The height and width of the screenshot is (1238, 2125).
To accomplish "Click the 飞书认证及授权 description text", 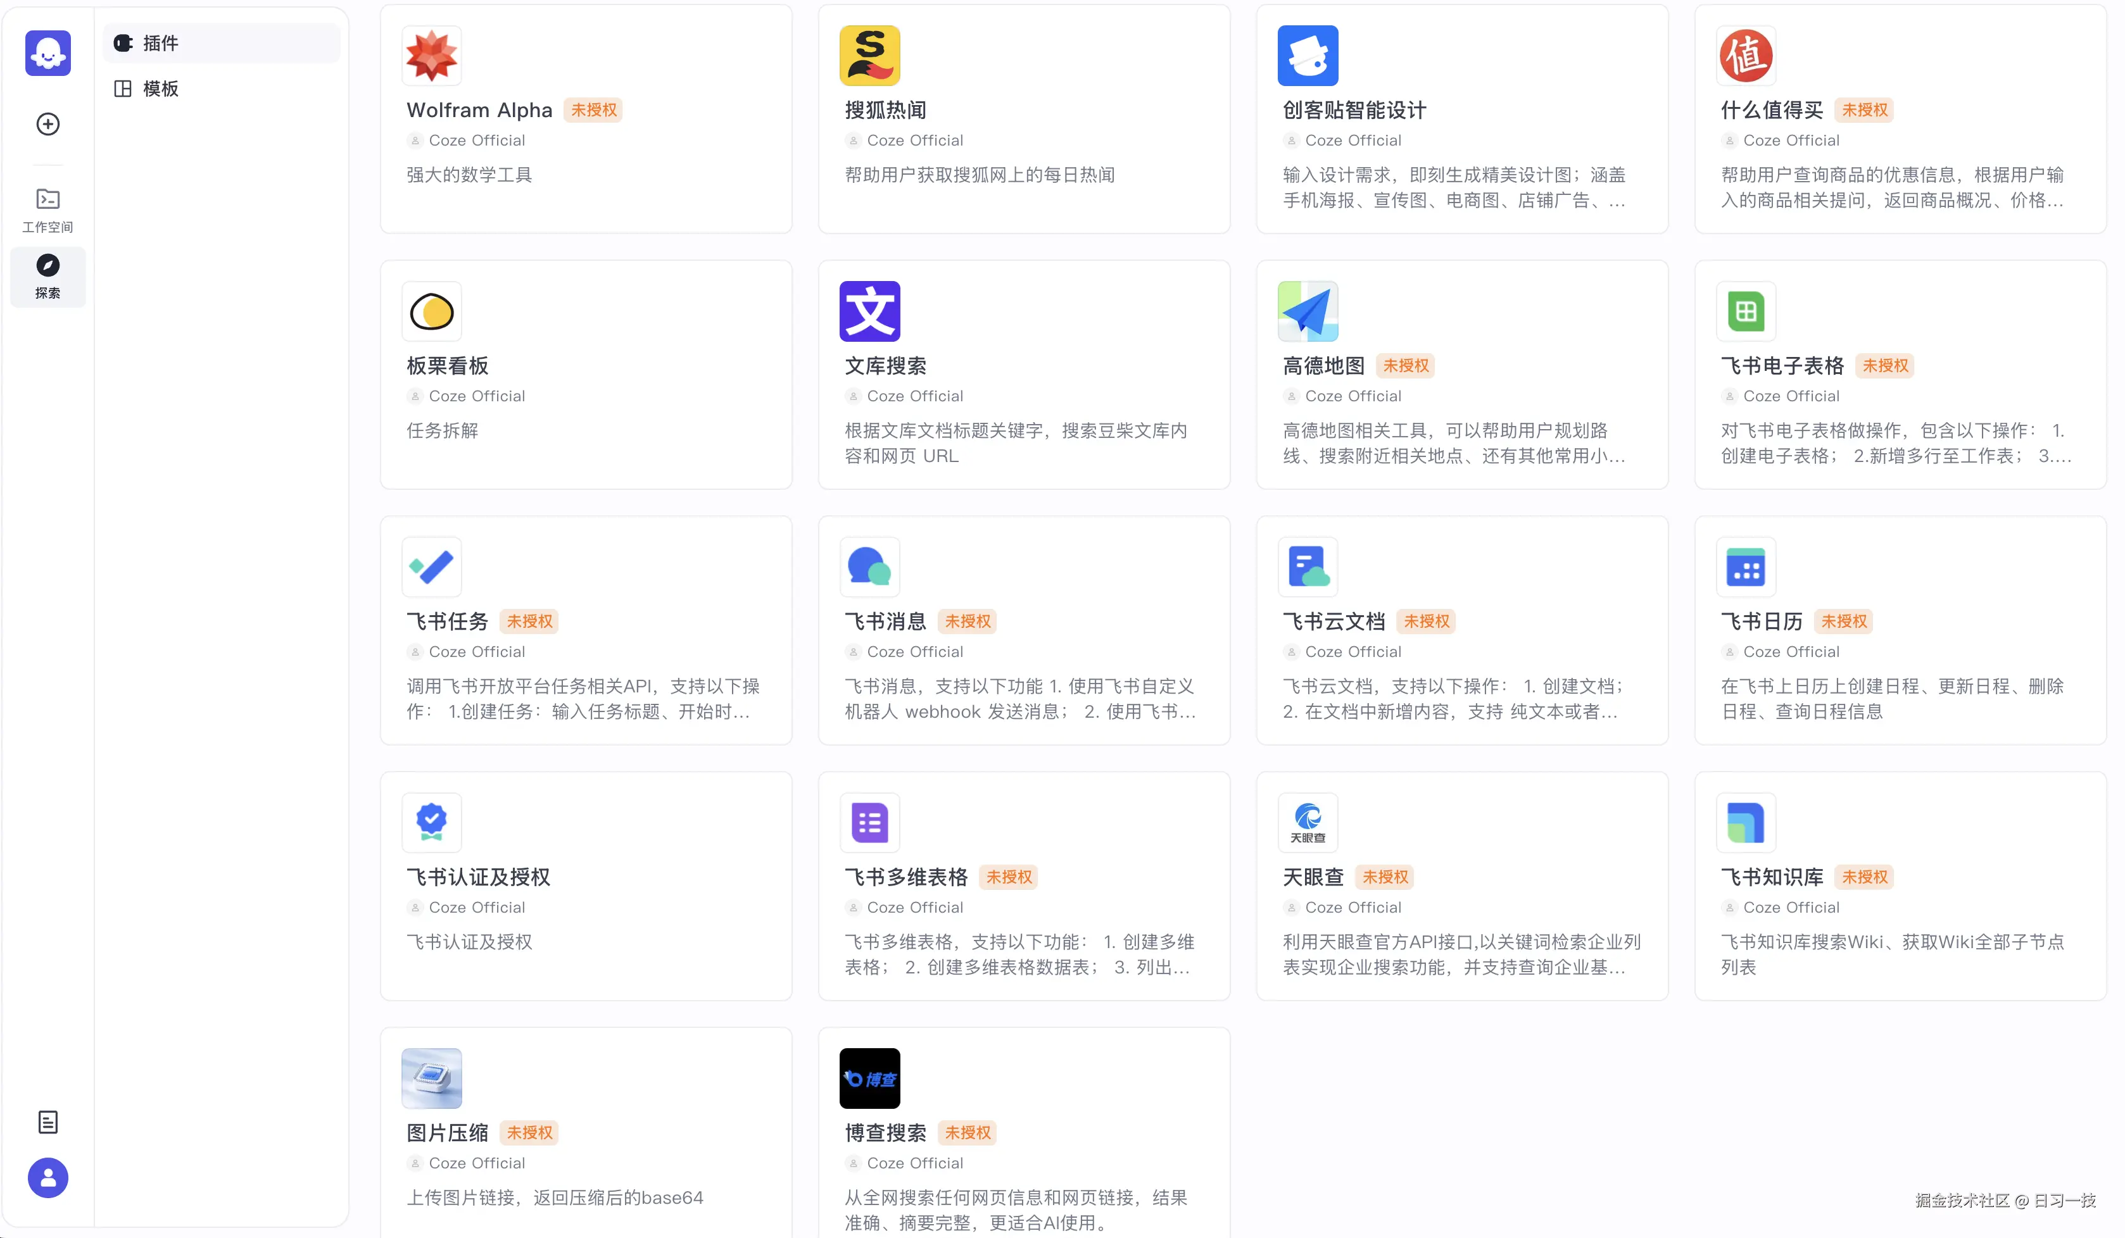I will pyautogui.click(x=470, y=942).
